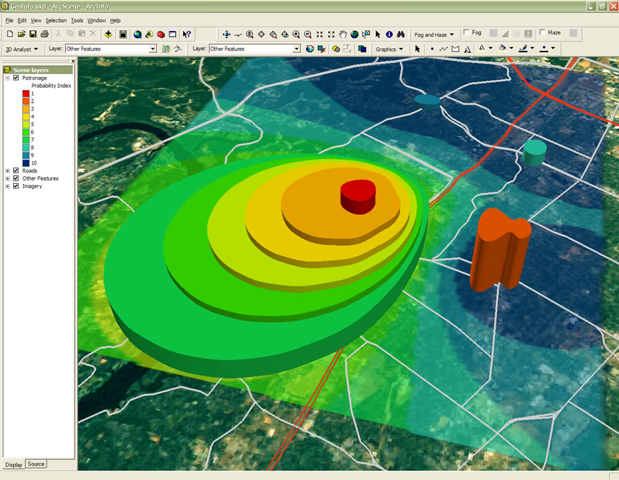Open the Fog and Haze dropdown
The image size is (619, 480).
tap(434, 35)
